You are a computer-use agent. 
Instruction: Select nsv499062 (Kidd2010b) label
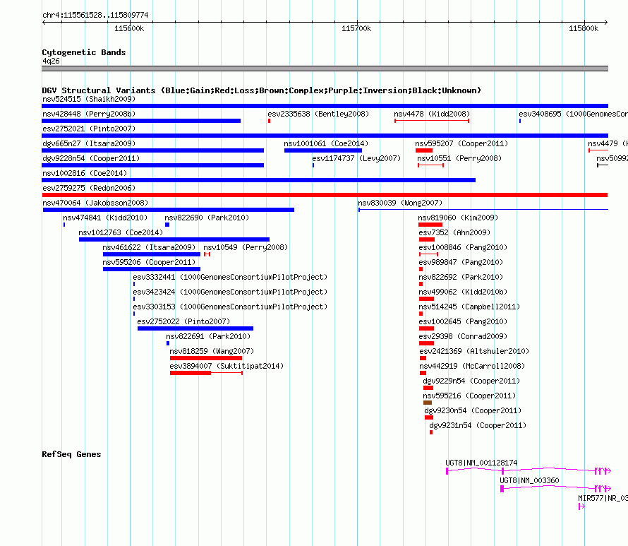(x=463, y=292)
